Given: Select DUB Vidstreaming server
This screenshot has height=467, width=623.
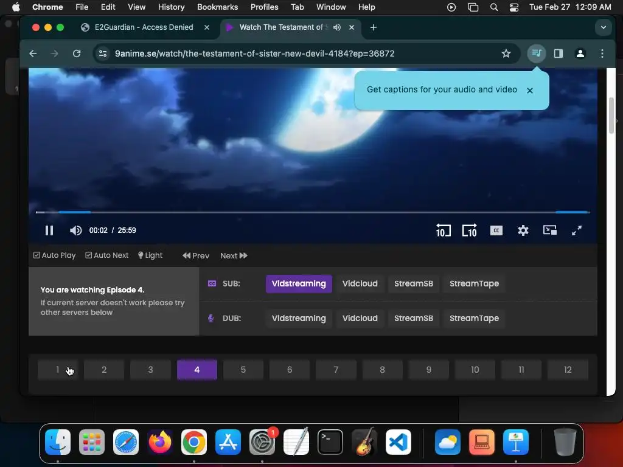Looking at the screenshot, I should pos(299,318).
